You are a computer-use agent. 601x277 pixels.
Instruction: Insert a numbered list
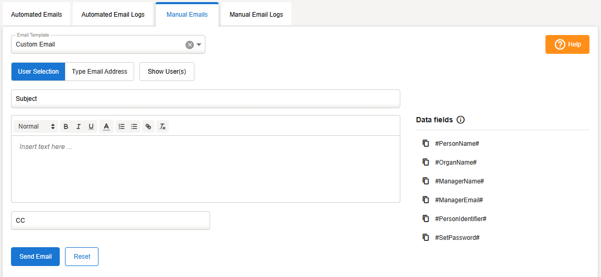[x=122, y=126]
